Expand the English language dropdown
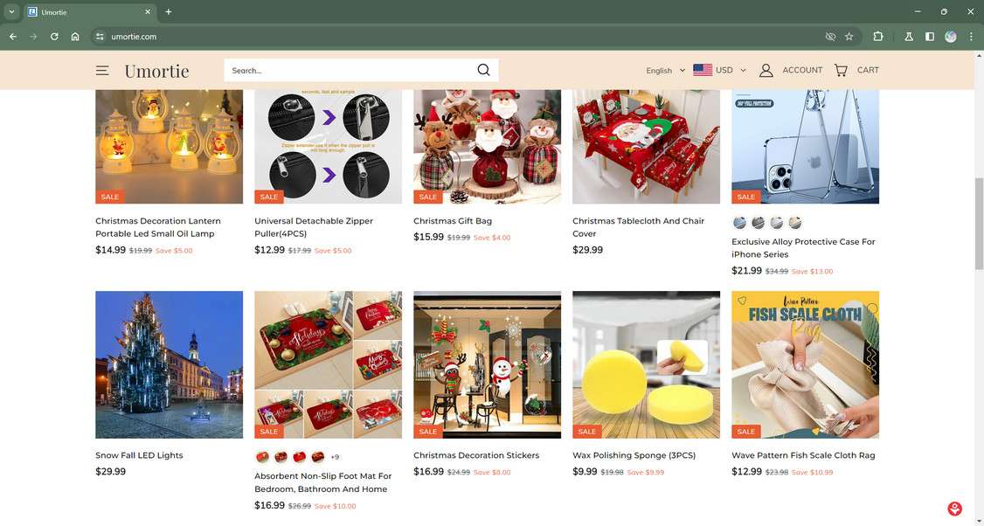This screenshot has width=984, height=526. pos(665,70)
